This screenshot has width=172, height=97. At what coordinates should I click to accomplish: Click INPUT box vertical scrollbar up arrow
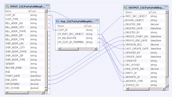[x=46, y=11]
